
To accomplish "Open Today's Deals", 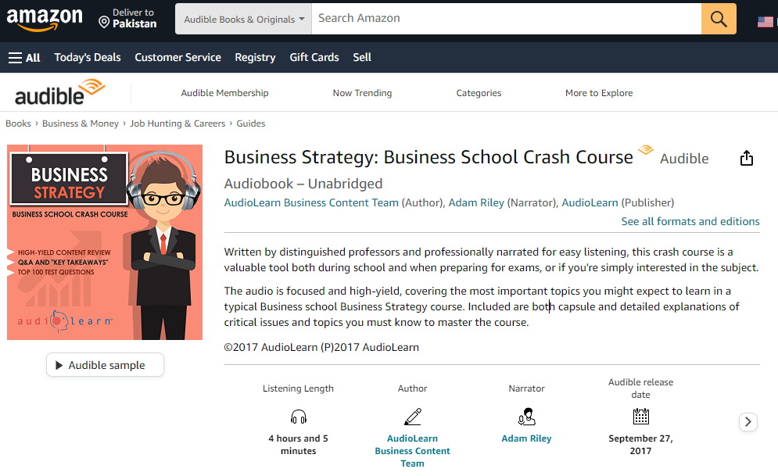I will click(x=88, y=58).
